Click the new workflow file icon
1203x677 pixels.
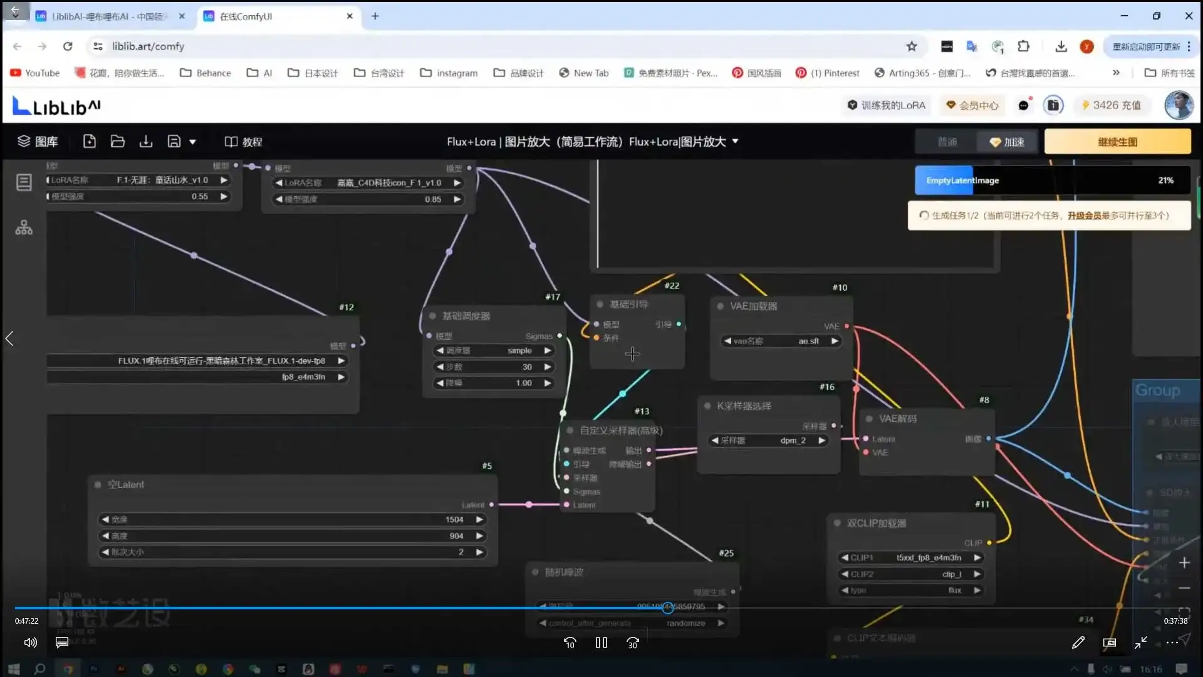90,142
